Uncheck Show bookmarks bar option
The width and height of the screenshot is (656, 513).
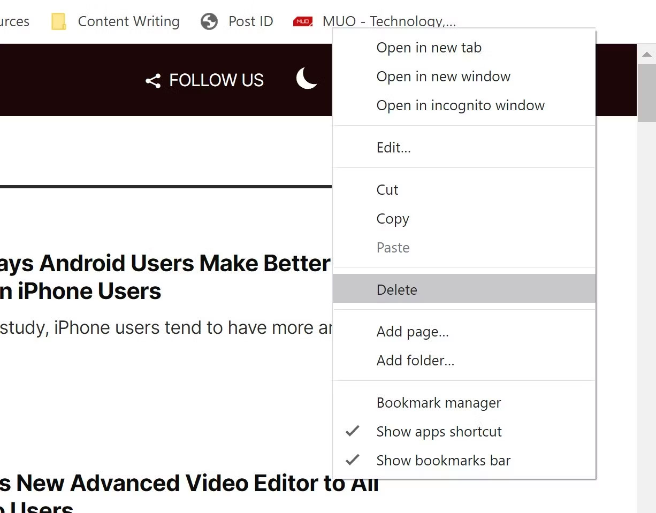tap(464, 461)
